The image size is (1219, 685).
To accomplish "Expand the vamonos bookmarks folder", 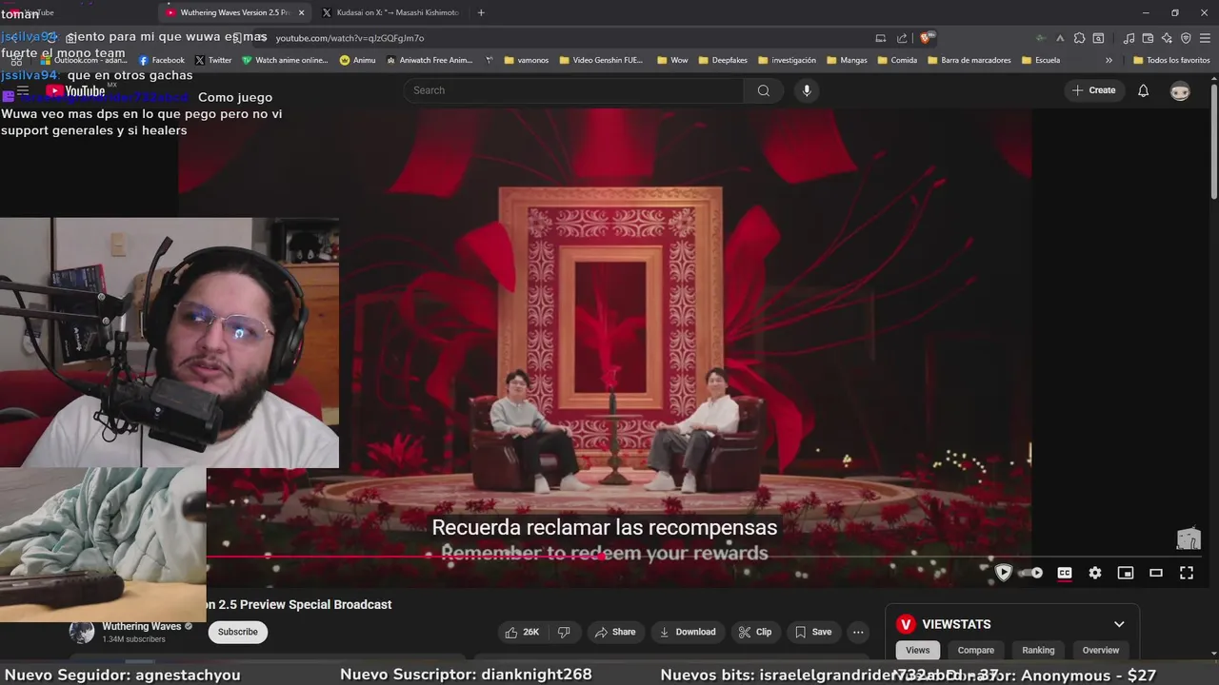I will tap(526, 60).
